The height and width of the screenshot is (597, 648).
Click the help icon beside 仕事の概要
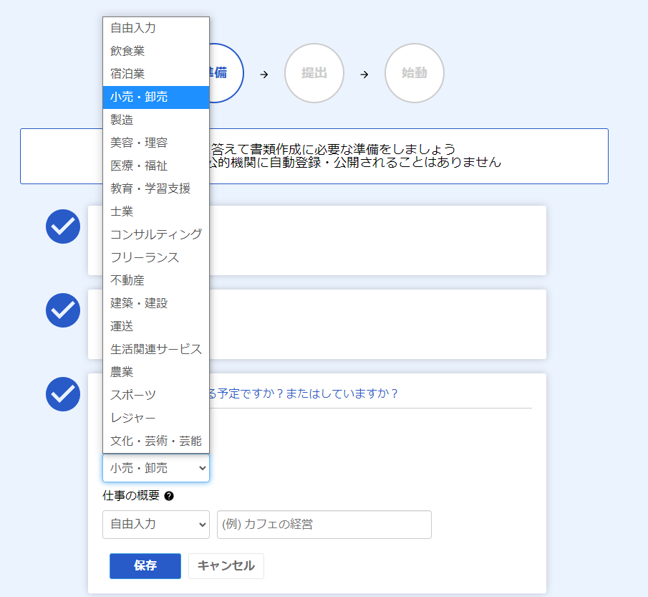tap(169, 496)
